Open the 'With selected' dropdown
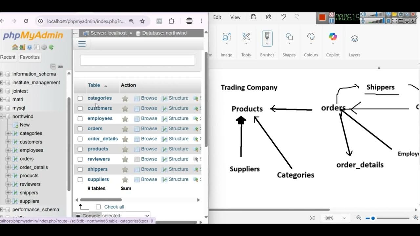 click(x=126, y=216)
